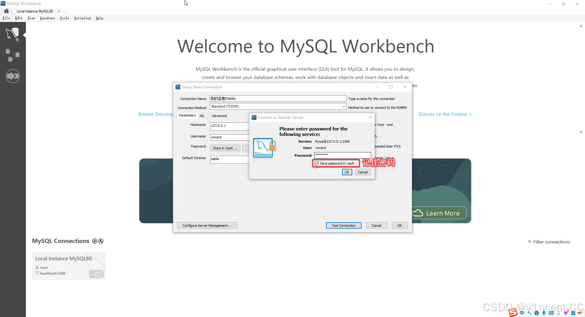Click the IME user account icon
585x317 pixels.
558,313
